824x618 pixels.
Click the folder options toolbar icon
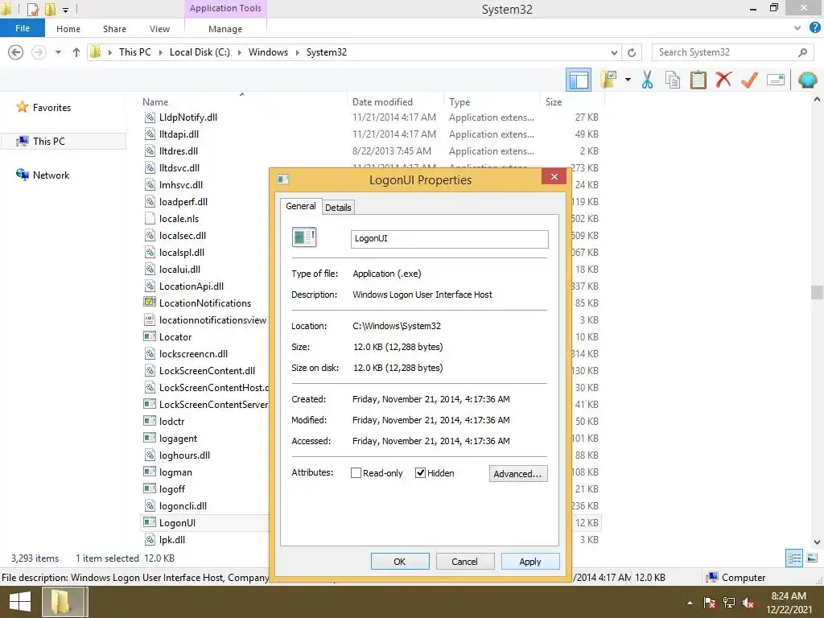click(609, 80)
